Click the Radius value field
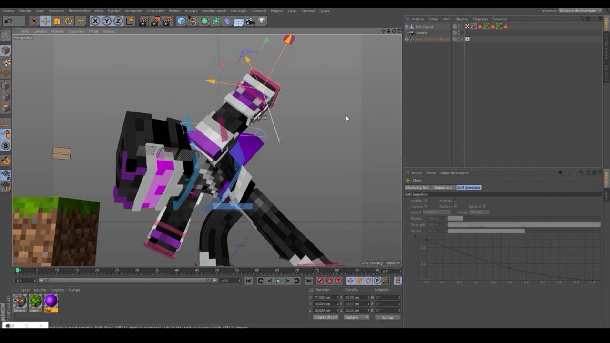Viewport: 610px width, 343px height. tap(437, 218)
